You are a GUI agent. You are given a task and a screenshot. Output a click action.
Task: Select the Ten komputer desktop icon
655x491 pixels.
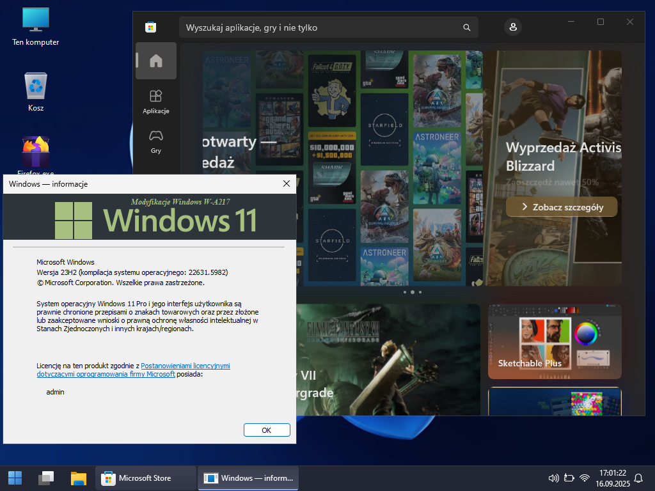[36, 26]
